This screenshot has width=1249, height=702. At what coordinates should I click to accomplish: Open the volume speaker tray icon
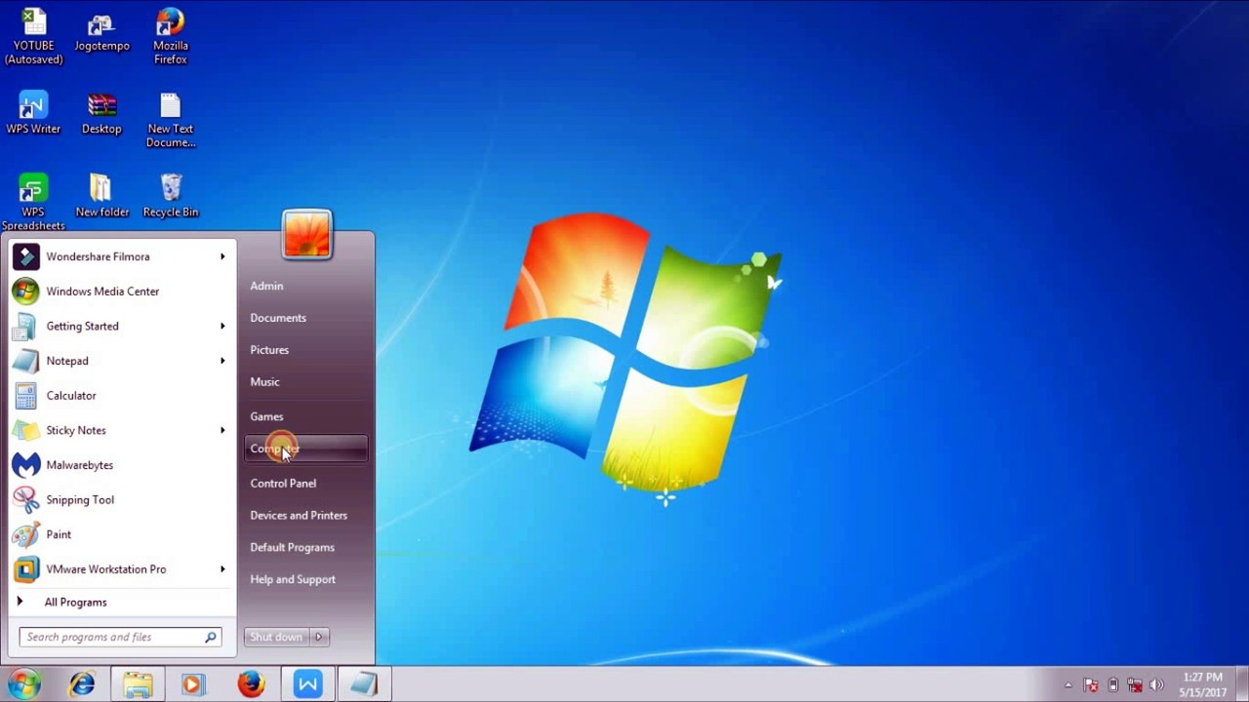point(1157,685)
